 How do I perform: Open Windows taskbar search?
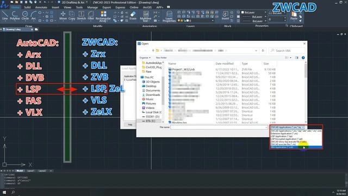point(13,192)
